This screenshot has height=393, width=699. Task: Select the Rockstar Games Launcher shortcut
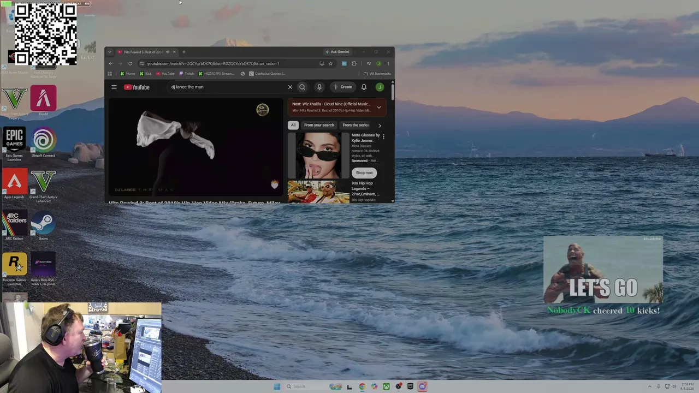[14, 269]
